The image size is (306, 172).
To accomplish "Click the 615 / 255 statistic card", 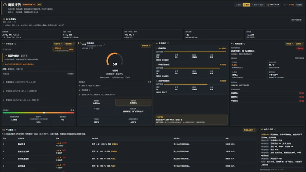I will [x=92, y=34].
